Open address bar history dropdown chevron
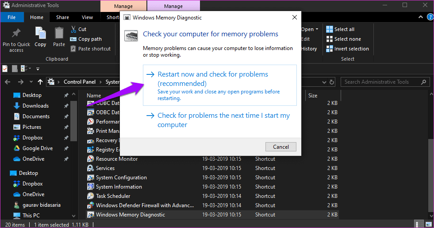Viewport: 434px width, 228px height. (x=324, y=82)
